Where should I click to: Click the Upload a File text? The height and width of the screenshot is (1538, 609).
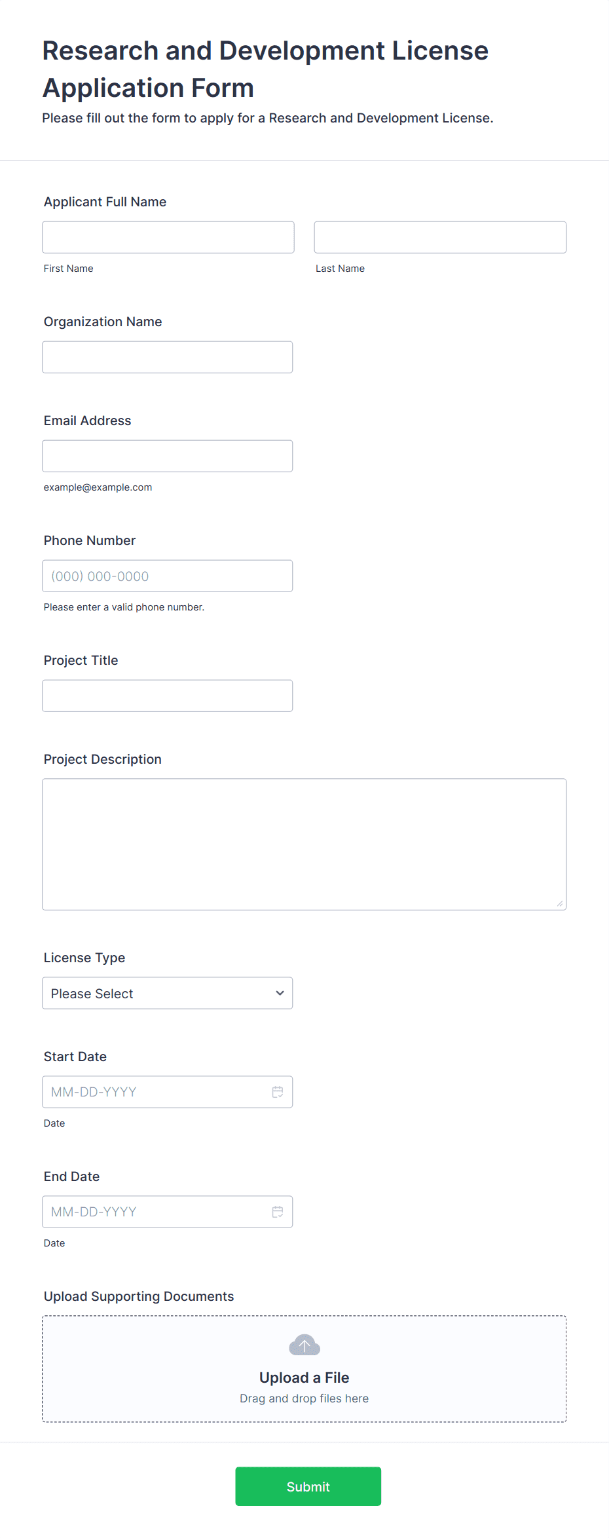(x=304, y=1378)
